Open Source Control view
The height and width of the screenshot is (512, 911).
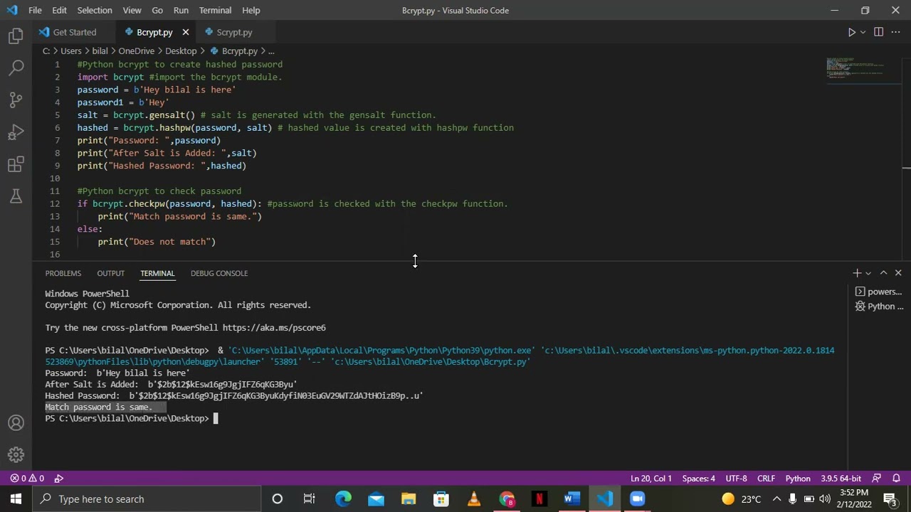tap(16, 100)
